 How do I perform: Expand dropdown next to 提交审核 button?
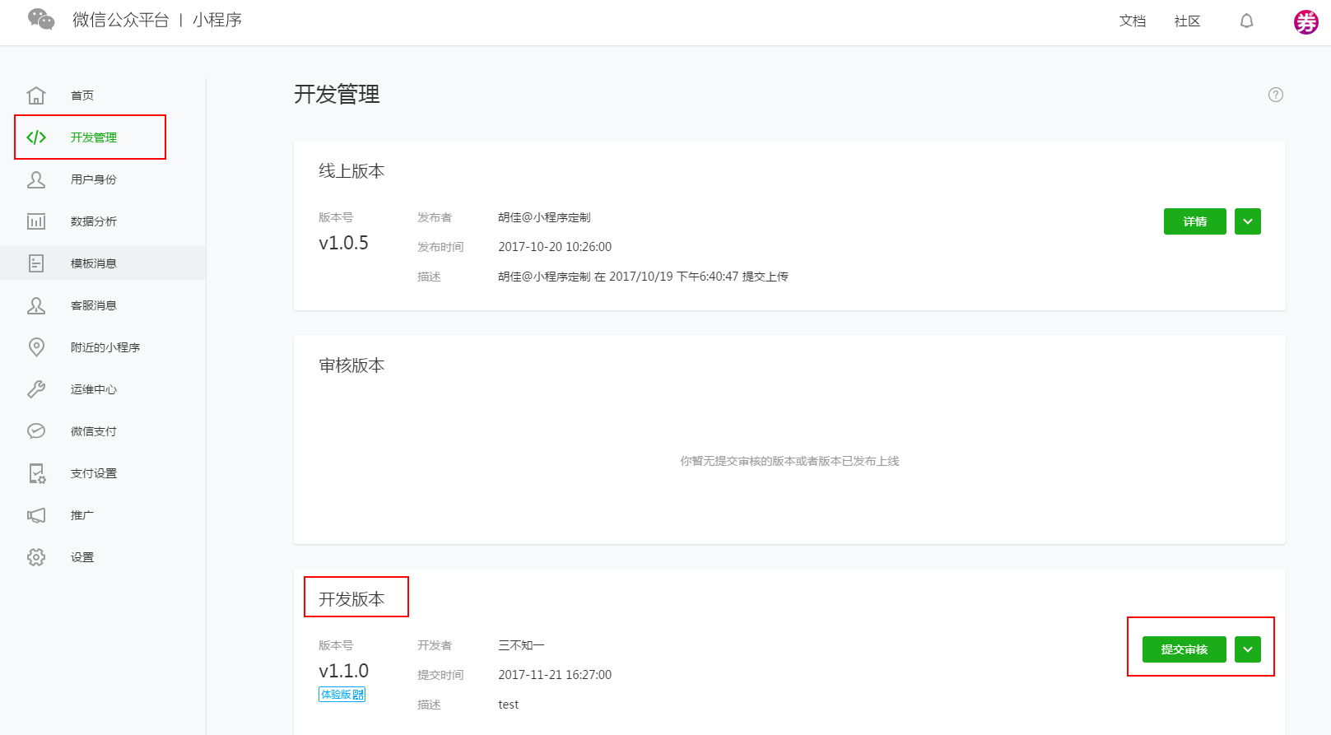click(x=1247, y=649)
